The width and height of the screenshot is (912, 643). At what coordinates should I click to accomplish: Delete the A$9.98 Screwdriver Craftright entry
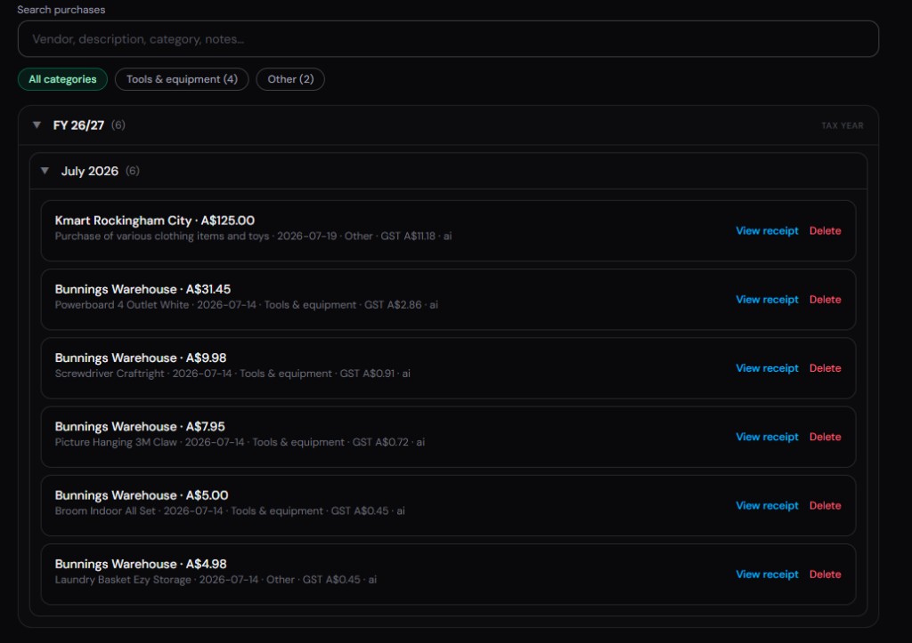(x=826, y=367)
